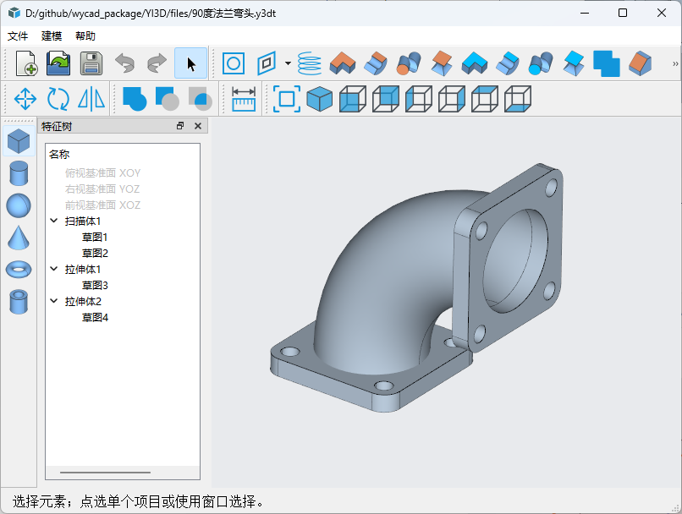682x514 pixels.
Task: Open the dropdown arrow beside the plane icon
Action: click(x=288, y=63)
